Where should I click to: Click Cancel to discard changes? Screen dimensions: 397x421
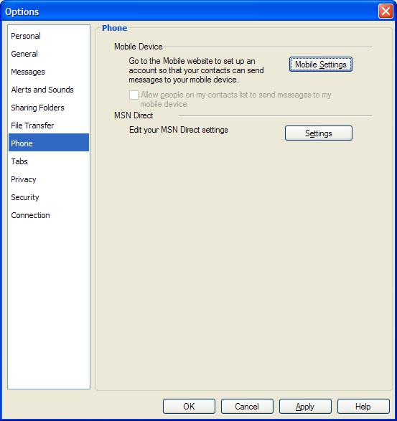click(247, 406)
